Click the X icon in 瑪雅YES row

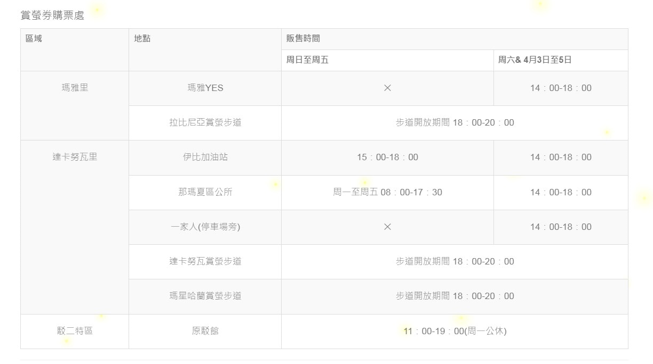pyautogui.click(x=387, y=88)
